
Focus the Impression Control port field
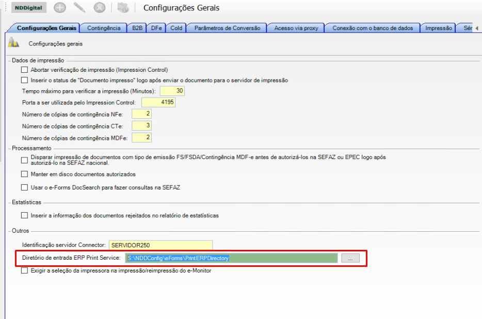point(158,102)
